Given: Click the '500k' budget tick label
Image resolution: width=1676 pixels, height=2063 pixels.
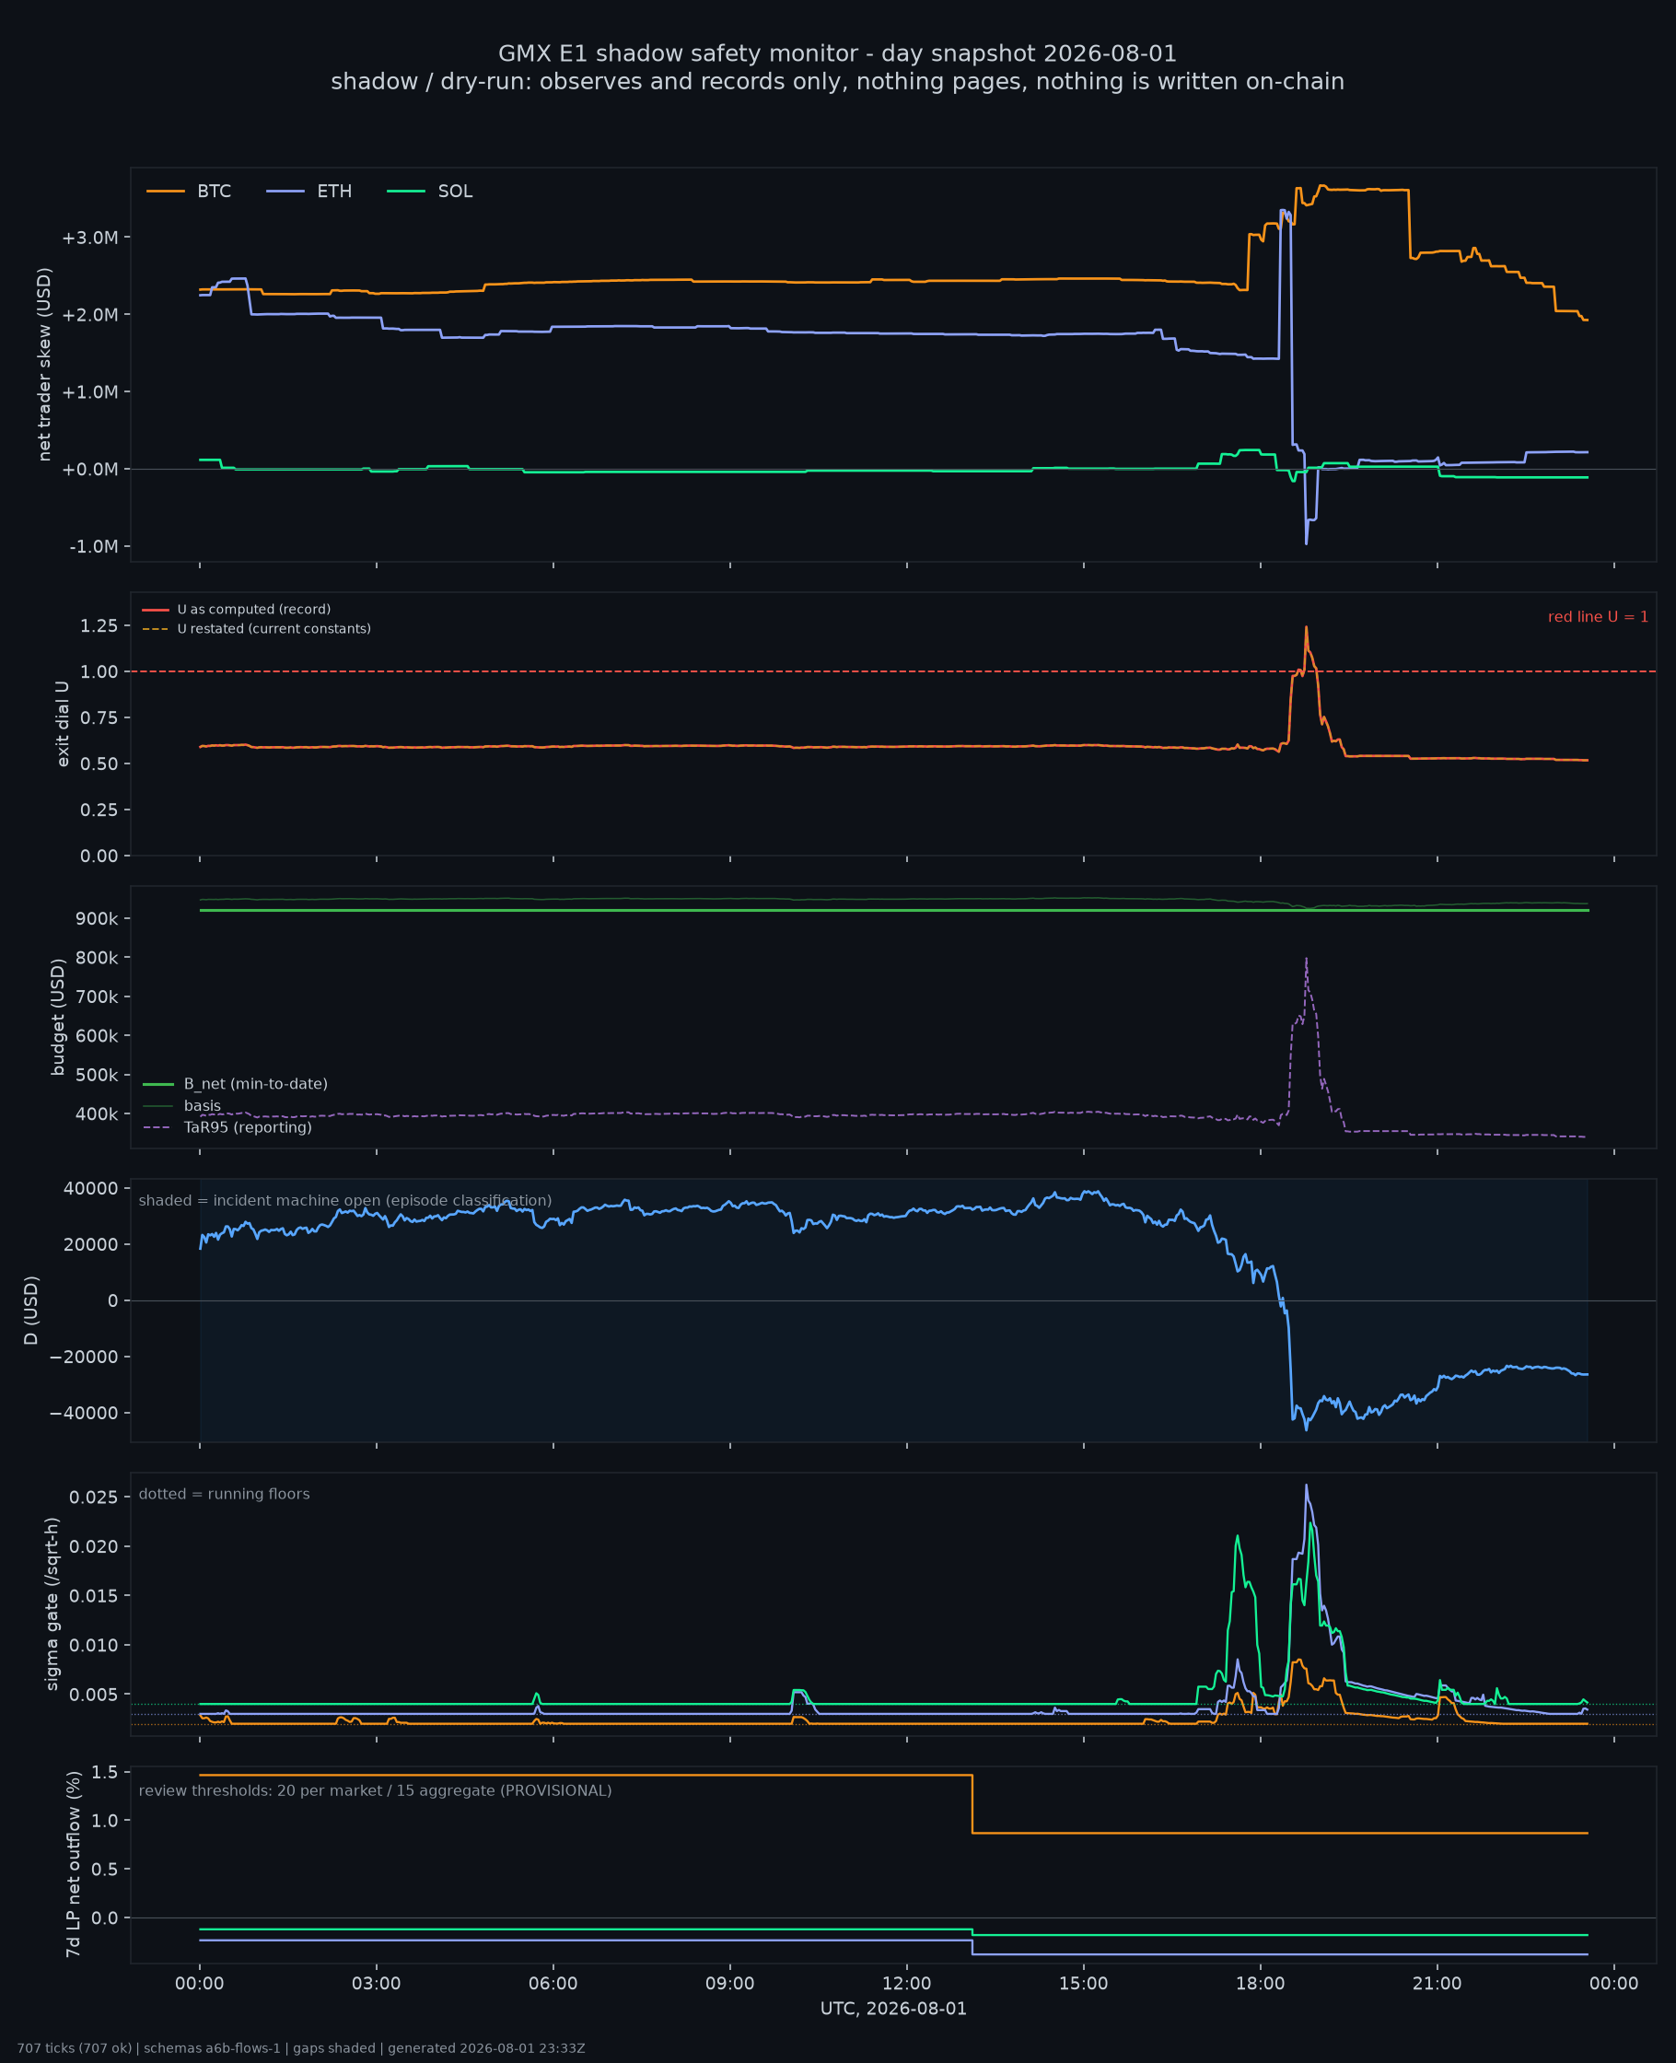Looking at the screenshot, I should [97, 1076].
